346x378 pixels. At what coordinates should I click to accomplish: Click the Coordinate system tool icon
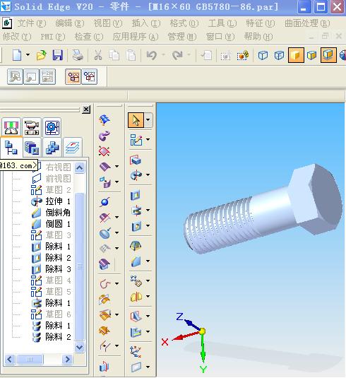[136, 351]
